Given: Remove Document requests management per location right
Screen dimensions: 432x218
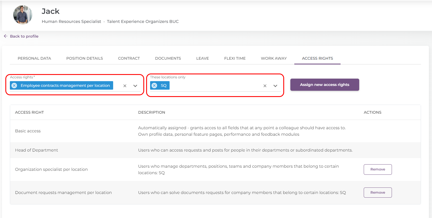Looking at the screenshot, I should point(378,193).
